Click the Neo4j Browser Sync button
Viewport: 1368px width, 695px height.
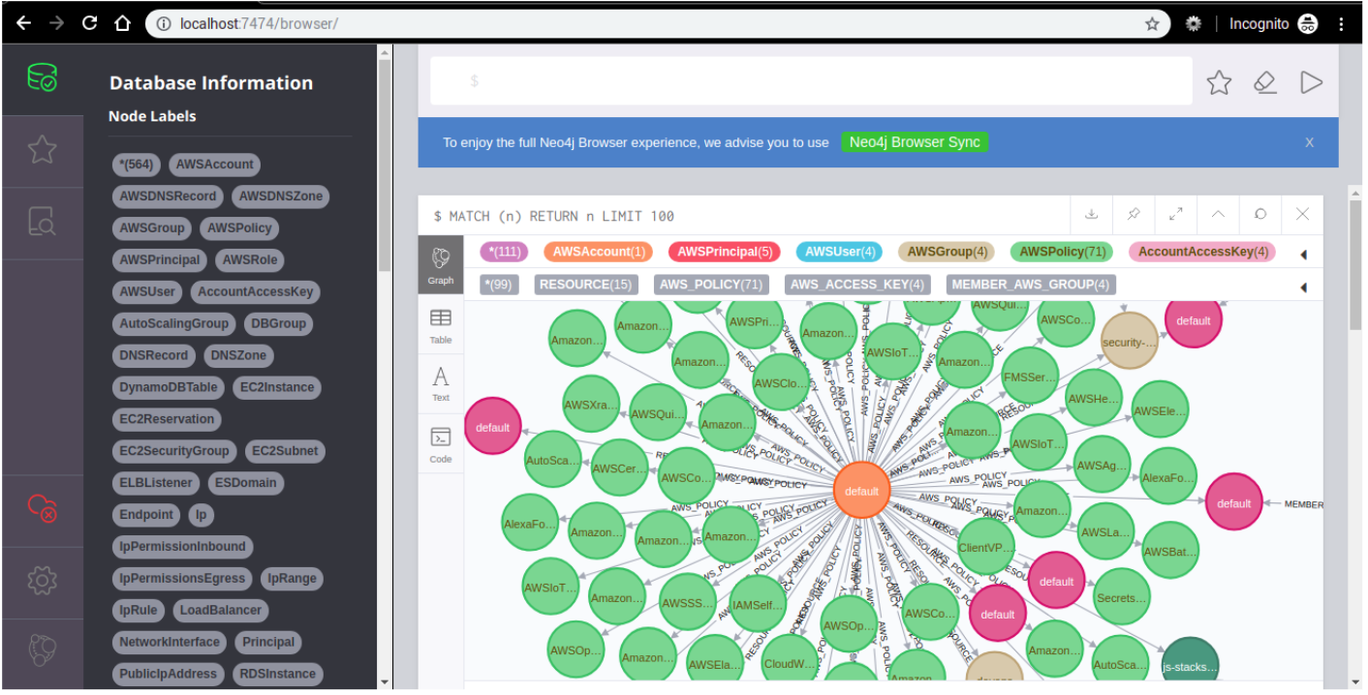[x=915, y=142]
